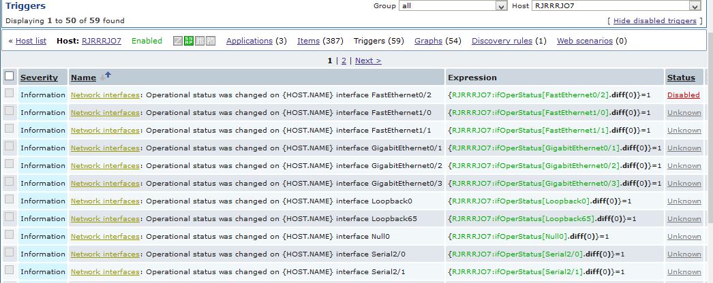The width and height of the screenshot is (713, 283).
Task: Click Hide disabled triggers link
Action: pyautogui.click(x=655, y=21)
